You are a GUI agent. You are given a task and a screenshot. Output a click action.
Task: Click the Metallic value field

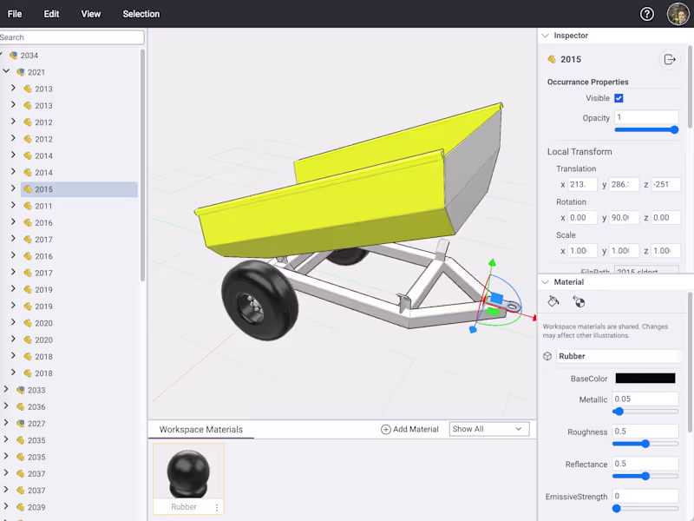tap(645, 399)
